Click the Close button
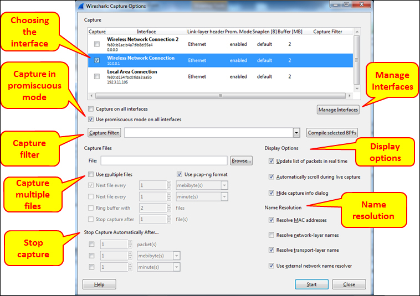 (x=349, y=284)
